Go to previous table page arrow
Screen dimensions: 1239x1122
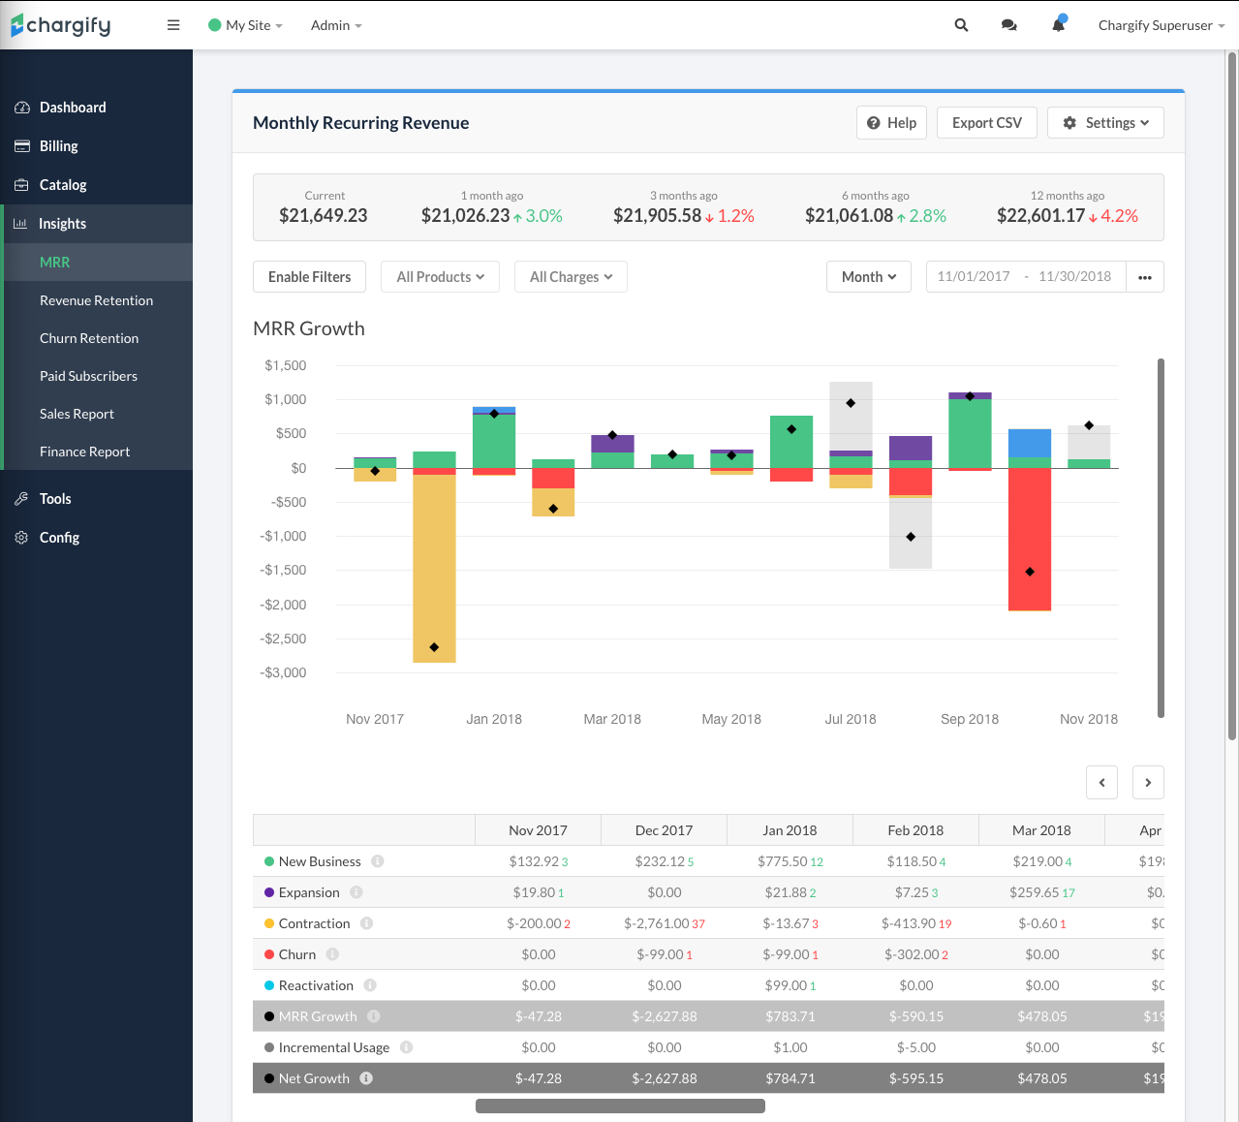1101,782
